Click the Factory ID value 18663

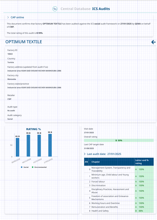click(10, 54)
